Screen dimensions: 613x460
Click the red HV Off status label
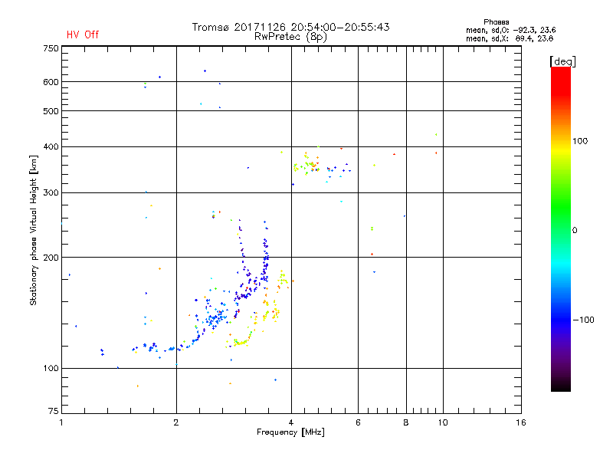point(83,34)
